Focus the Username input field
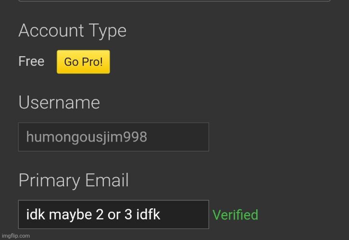 tap(113, 137)
